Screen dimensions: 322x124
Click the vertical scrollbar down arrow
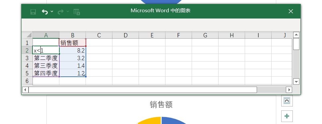coord(296,82)
